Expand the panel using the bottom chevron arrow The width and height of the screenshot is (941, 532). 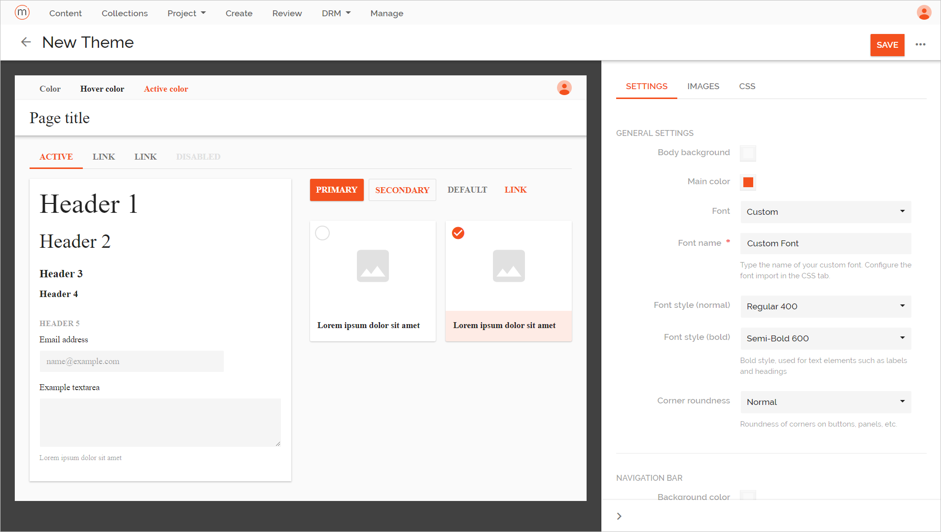619,516
